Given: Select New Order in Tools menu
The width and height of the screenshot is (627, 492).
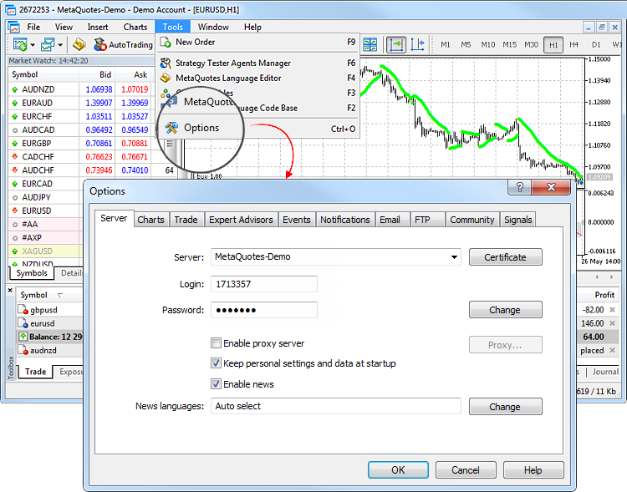Looking at the screenshot, I should point(257,42).
